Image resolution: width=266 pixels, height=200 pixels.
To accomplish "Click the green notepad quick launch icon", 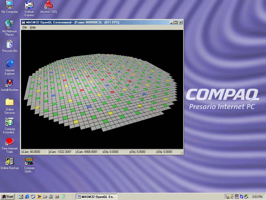I will point(63,197).
